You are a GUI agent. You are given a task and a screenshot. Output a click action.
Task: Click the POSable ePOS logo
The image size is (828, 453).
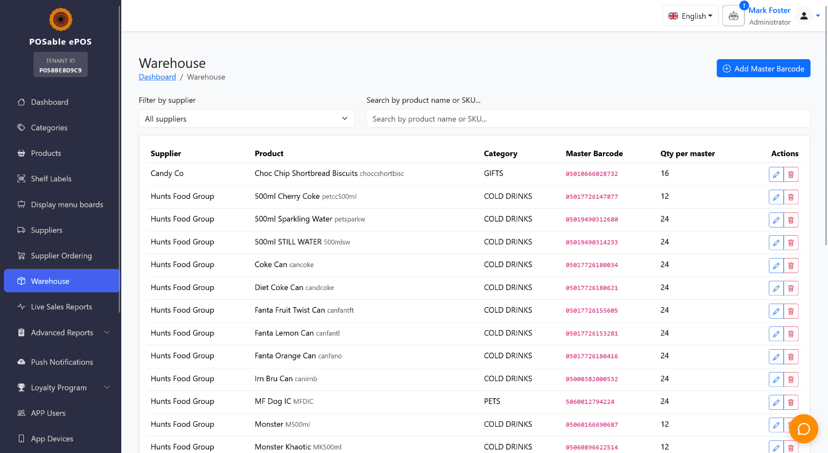[x=61, y=20]
